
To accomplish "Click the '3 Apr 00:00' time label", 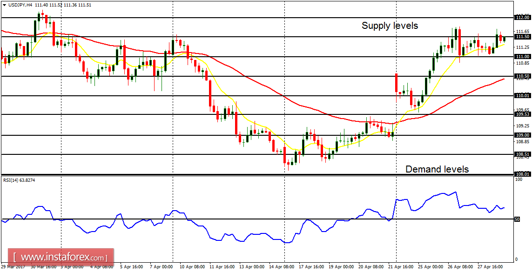I will tap(72, 267).
